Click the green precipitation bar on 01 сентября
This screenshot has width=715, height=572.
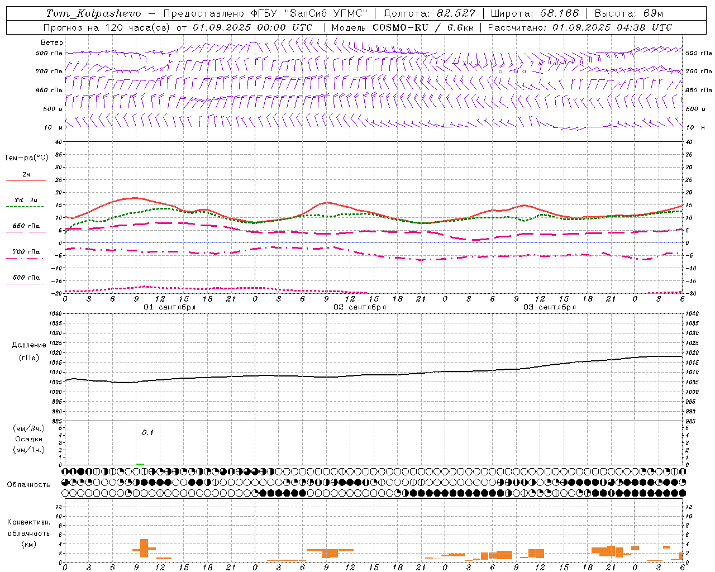click(140, 464)
